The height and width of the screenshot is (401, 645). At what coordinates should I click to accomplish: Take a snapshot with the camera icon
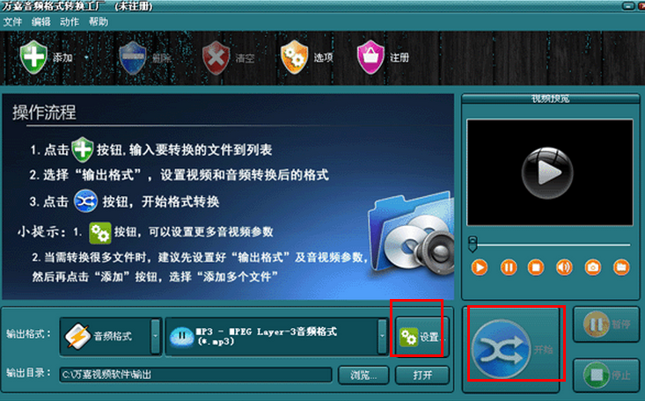coord(593,267)
